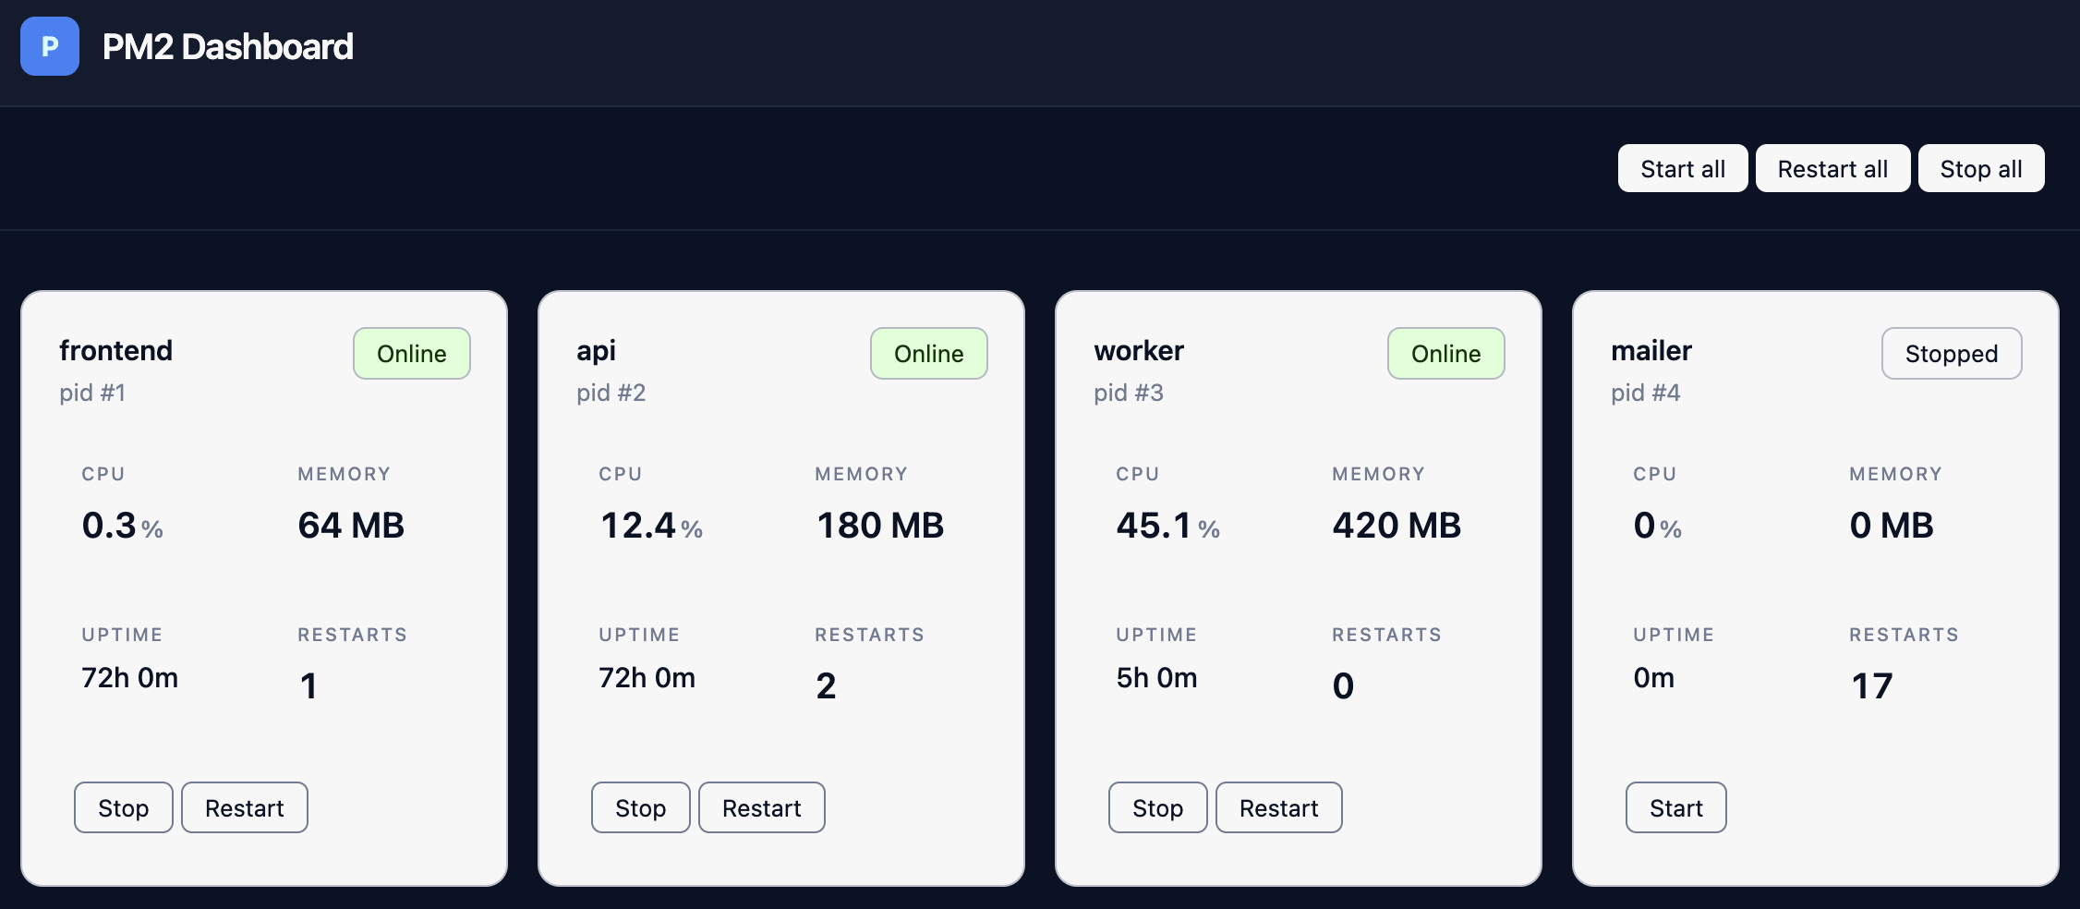Click the Stopped badge on the mailer card
Screen dimensions: 2080x909
[x=1952, y=353]
